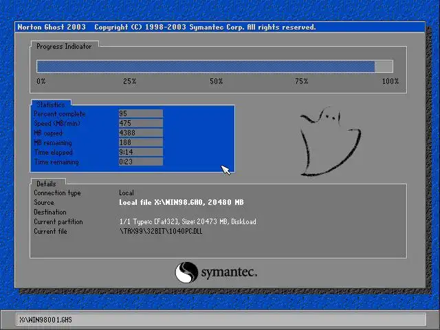Click the status bar showing X:\WIN98001.GHS

click(221, 320)
